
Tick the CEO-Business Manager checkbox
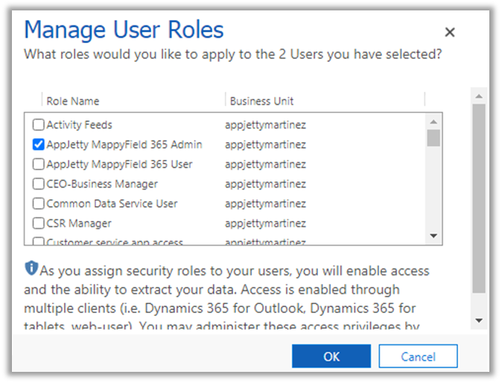39,184
